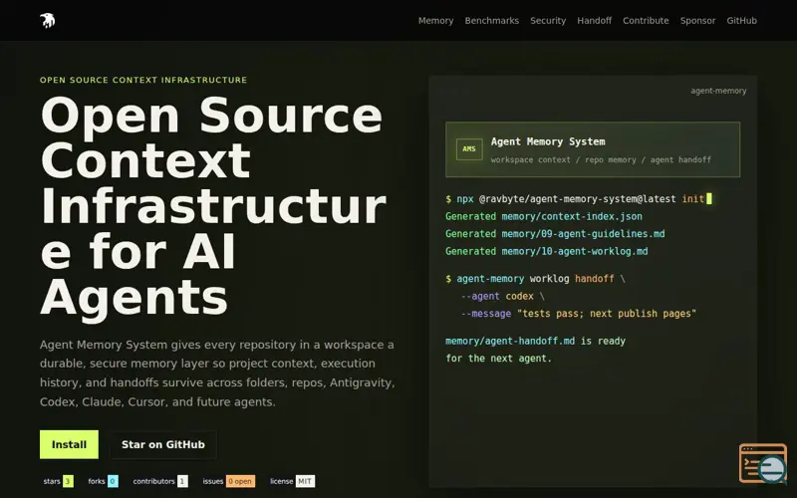The width and height of the screenshot is (797, 498).
Task: Click the Install button
Action: point(69,444)
